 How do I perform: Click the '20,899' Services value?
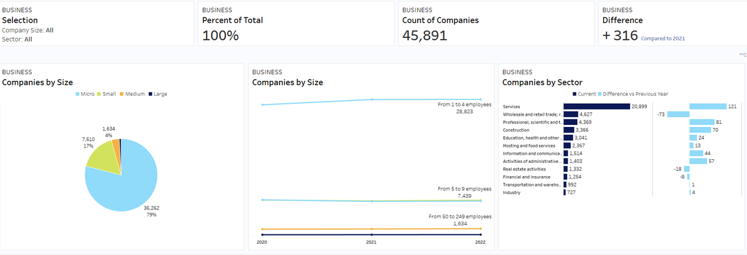(639, 106)
